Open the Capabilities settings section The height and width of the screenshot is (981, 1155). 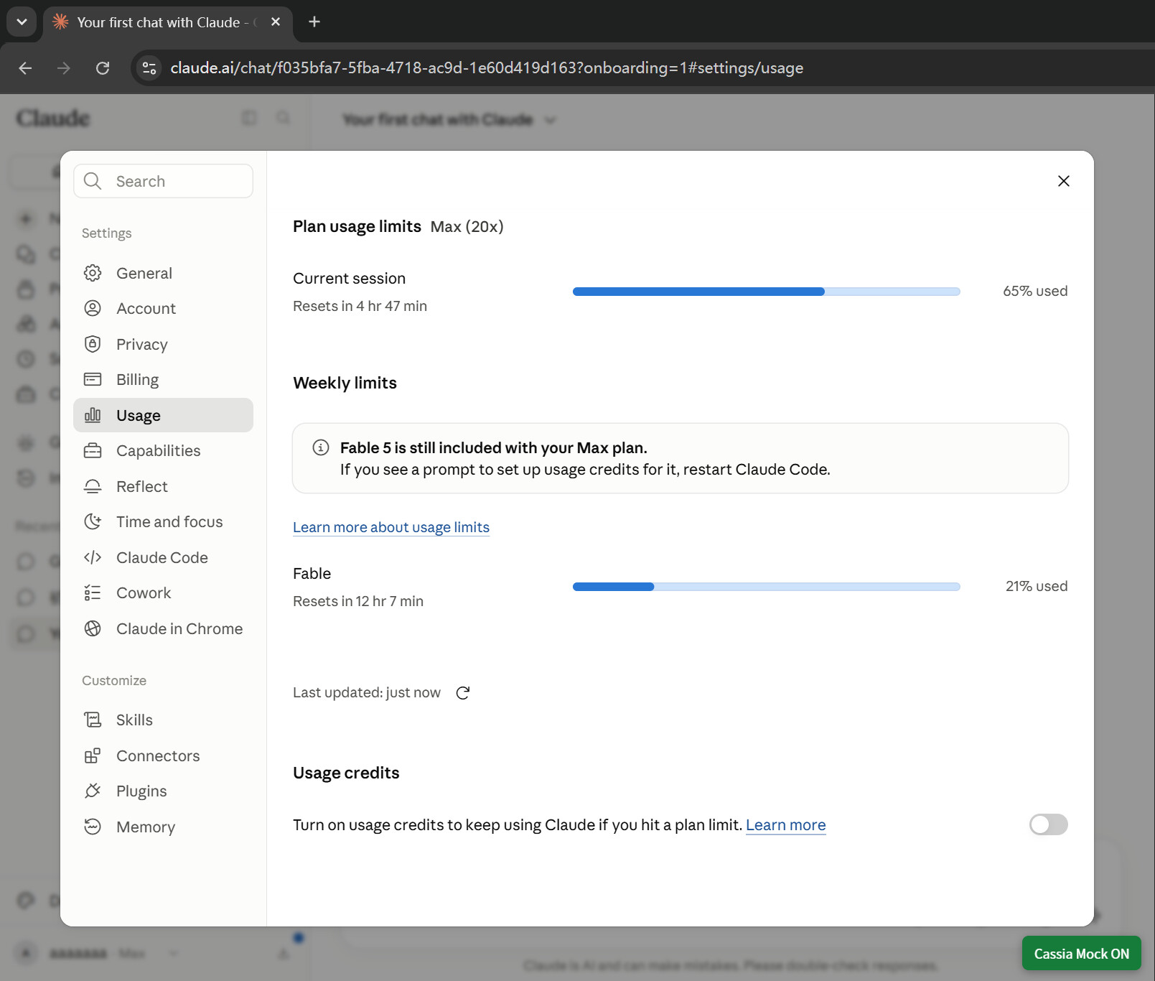(x=163, y=450)
